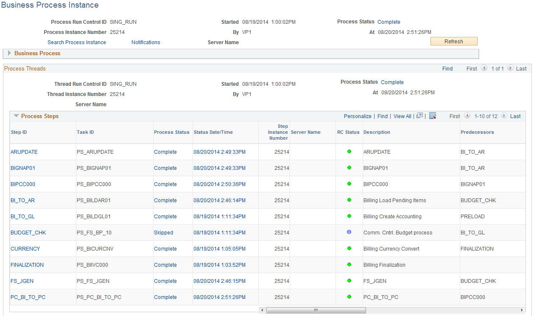Click the blue info status icon for BUDGET_CHK
Screen dimensions: 534x316
tap(348, 232)
